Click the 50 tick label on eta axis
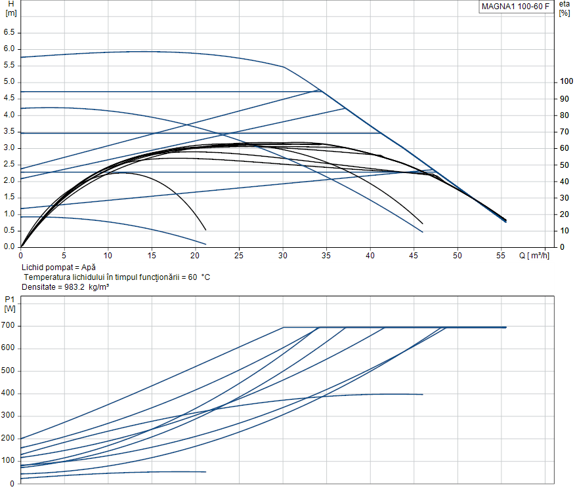The image size is (575, 495). pyautogui.click(x=564, y=165)
